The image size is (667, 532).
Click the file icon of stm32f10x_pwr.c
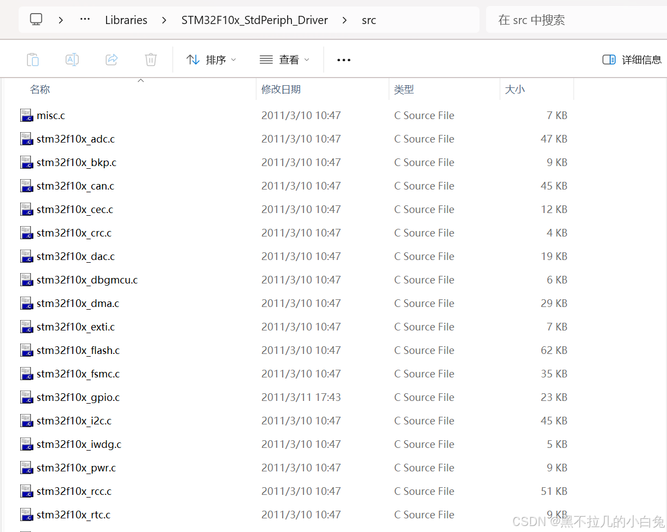coord(27,468)
